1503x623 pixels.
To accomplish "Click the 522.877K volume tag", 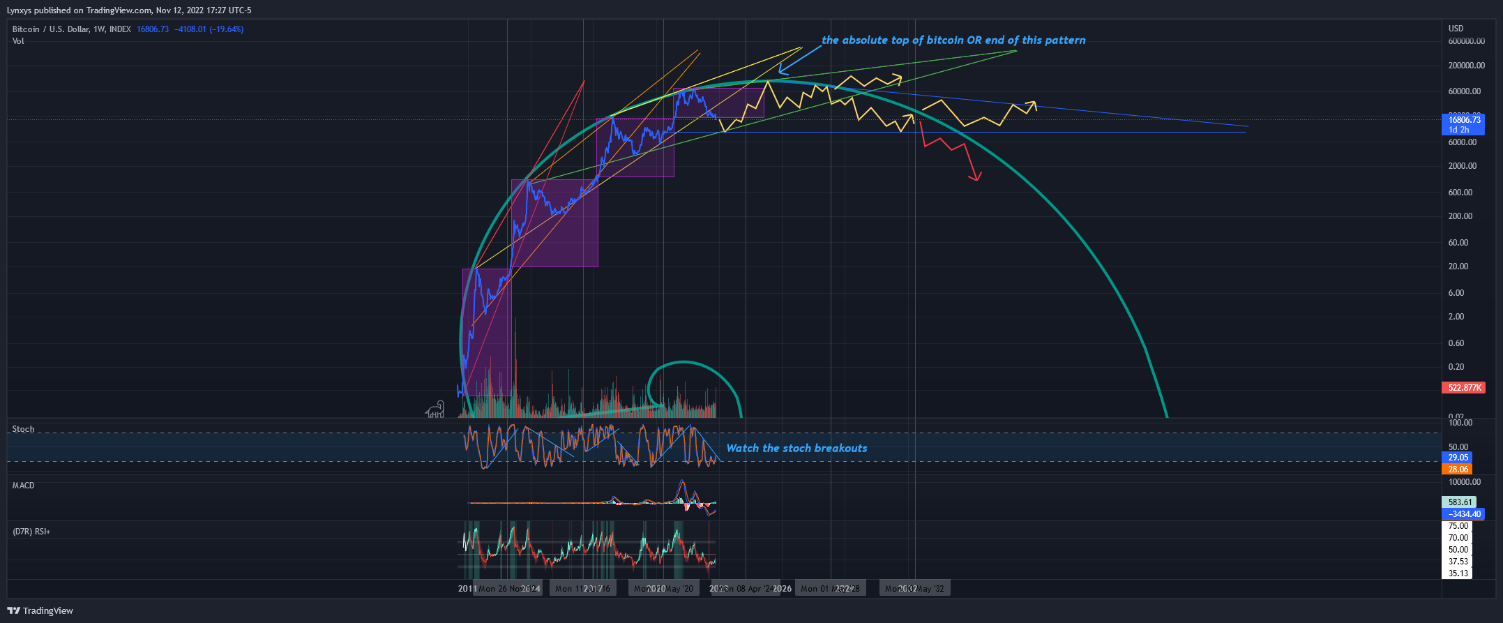I will click(1463, 388).
